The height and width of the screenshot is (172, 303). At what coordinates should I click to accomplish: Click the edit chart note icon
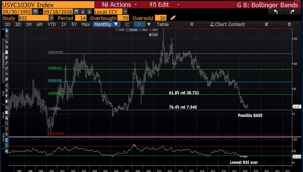tap(266, 24)
